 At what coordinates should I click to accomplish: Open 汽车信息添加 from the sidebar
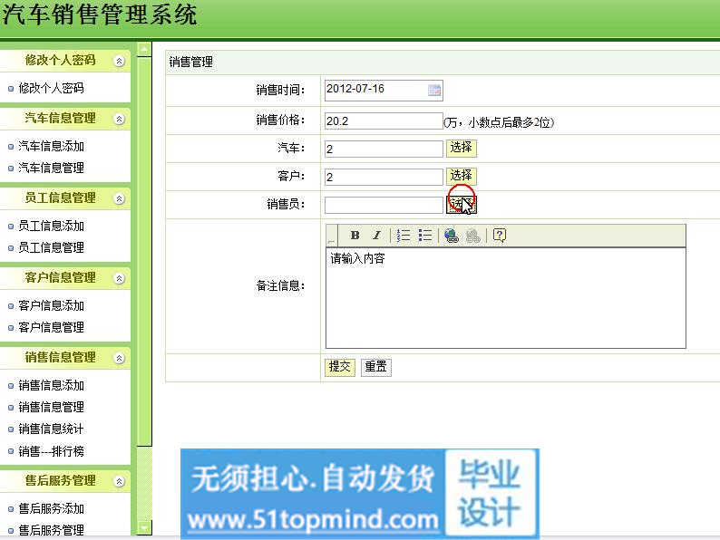point(51,146)
